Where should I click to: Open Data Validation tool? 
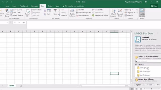(83, 15)
